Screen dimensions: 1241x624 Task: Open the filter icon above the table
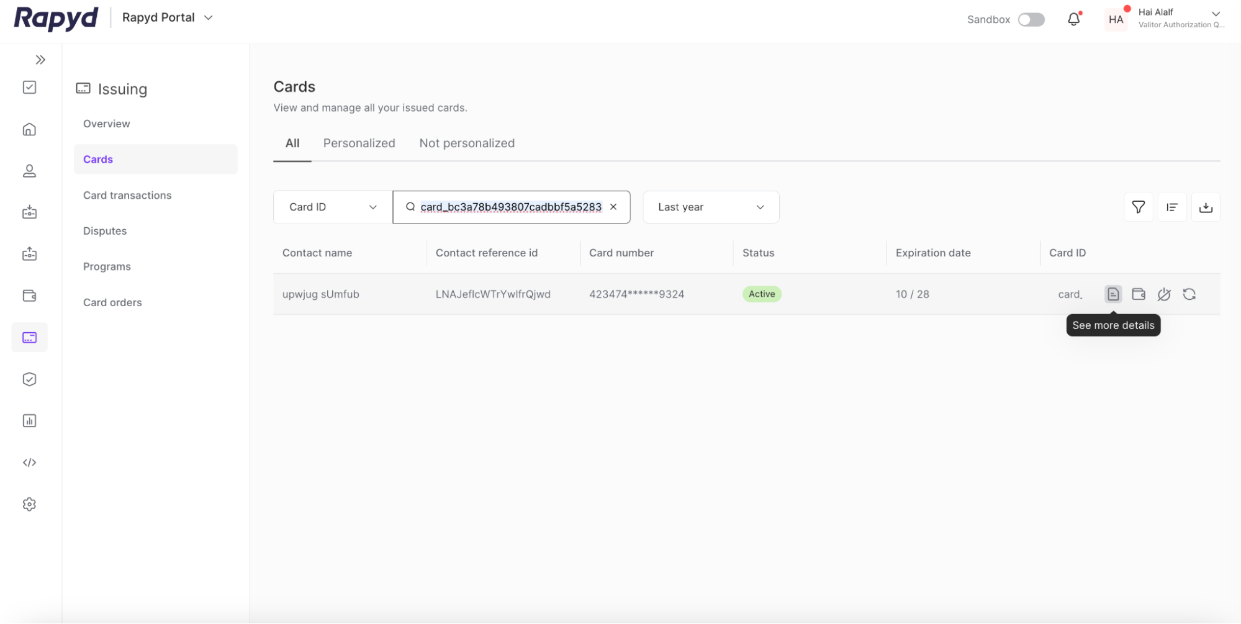1138,207
